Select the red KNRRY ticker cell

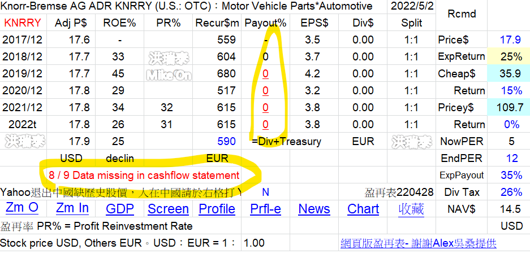click(23, 23)
